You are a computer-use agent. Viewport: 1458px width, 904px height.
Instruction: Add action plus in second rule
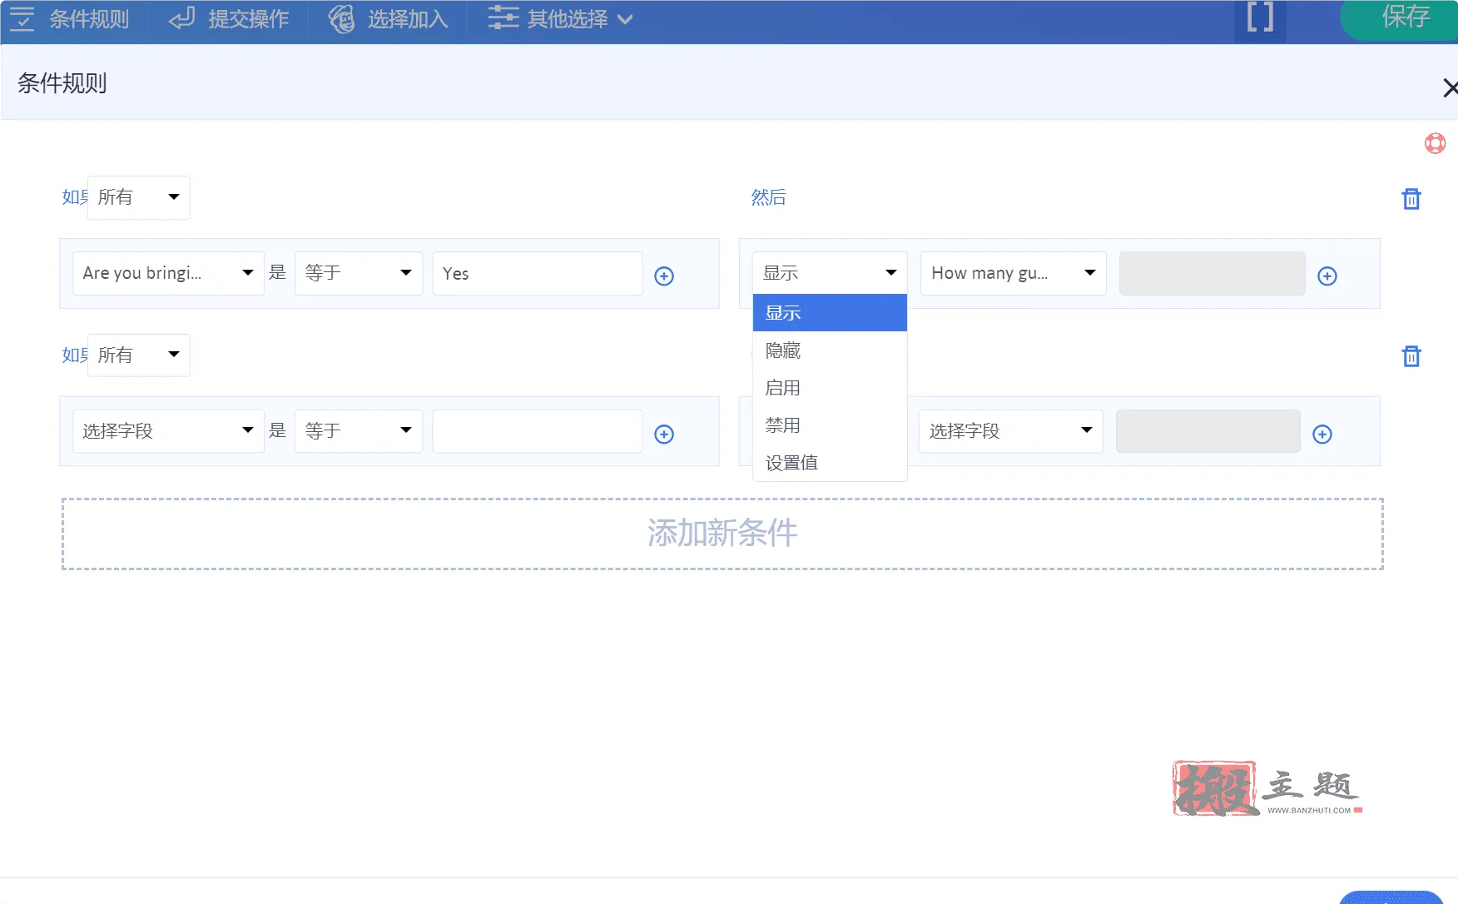tap(1322, 434)
